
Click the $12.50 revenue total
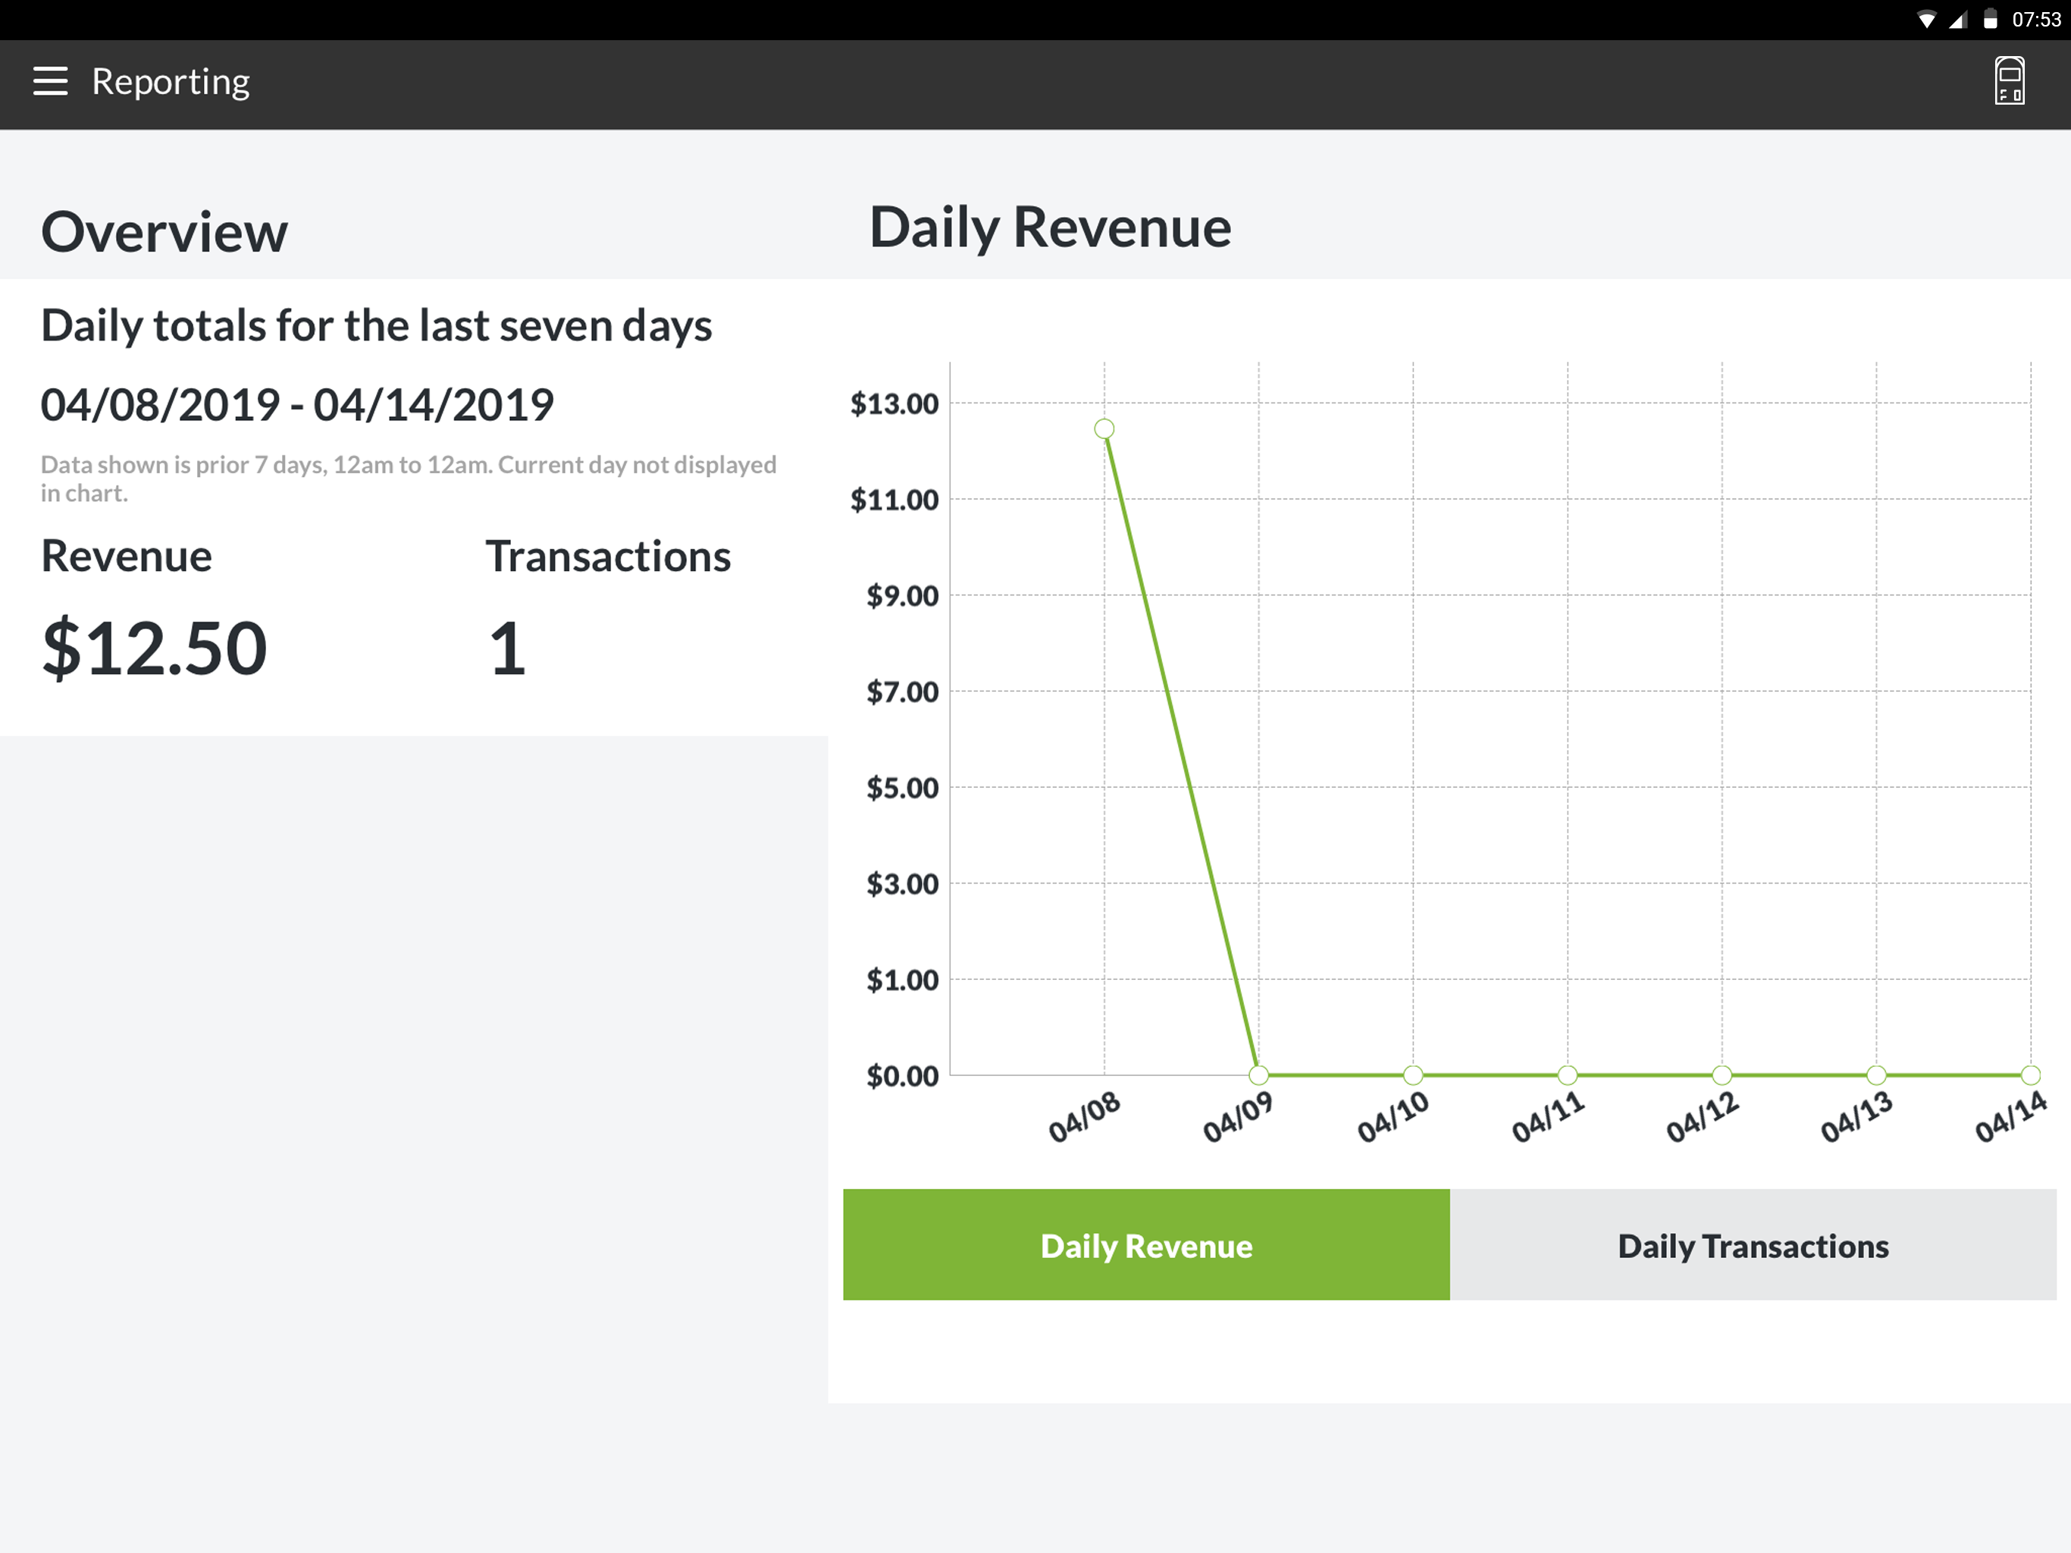tap(155, 648)
